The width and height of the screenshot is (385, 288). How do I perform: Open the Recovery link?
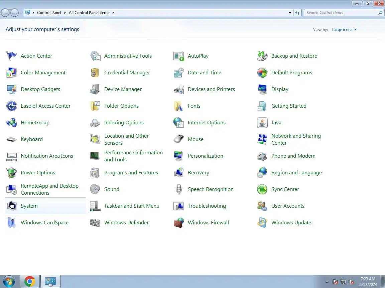pos(199,173)
